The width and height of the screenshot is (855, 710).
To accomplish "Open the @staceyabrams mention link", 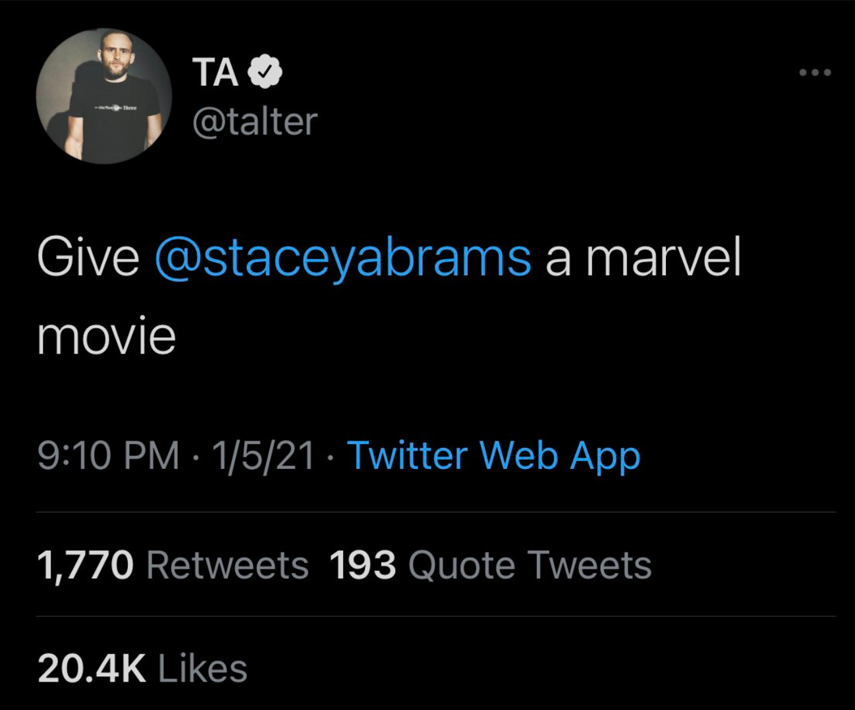I will 343,257.
